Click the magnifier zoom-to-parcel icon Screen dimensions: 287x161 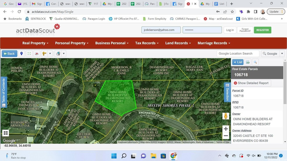tap(255, 62)
